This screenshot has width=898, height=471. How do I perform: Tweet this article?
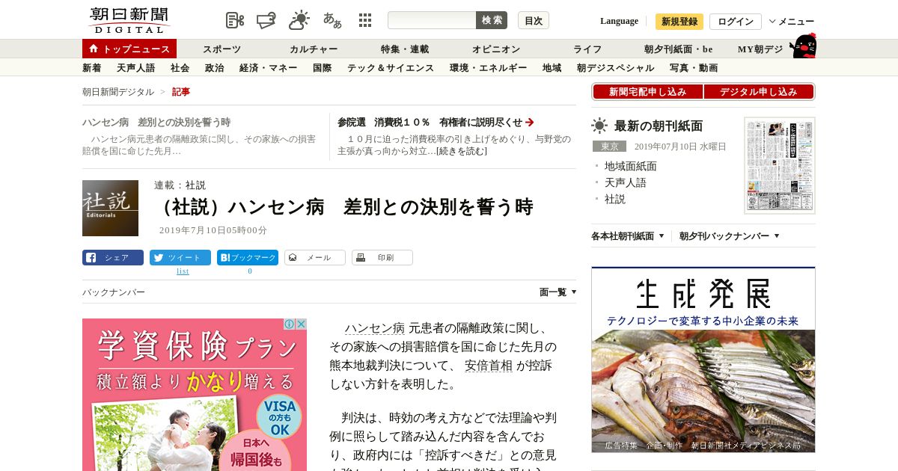[180, 258]
